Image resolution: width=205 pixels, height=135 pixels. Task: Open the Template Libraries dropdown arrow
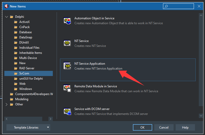pyautogui.click(x=48, y=127)
